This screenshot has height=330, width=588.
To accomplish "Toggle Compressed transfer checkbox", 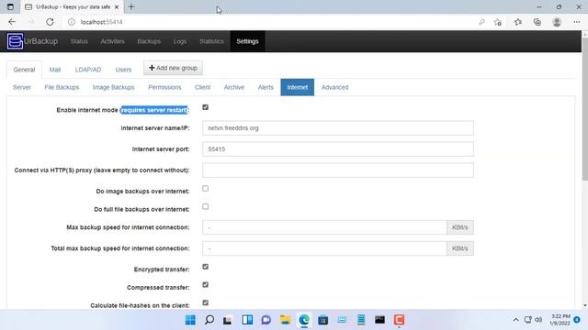I will point(205,285).
